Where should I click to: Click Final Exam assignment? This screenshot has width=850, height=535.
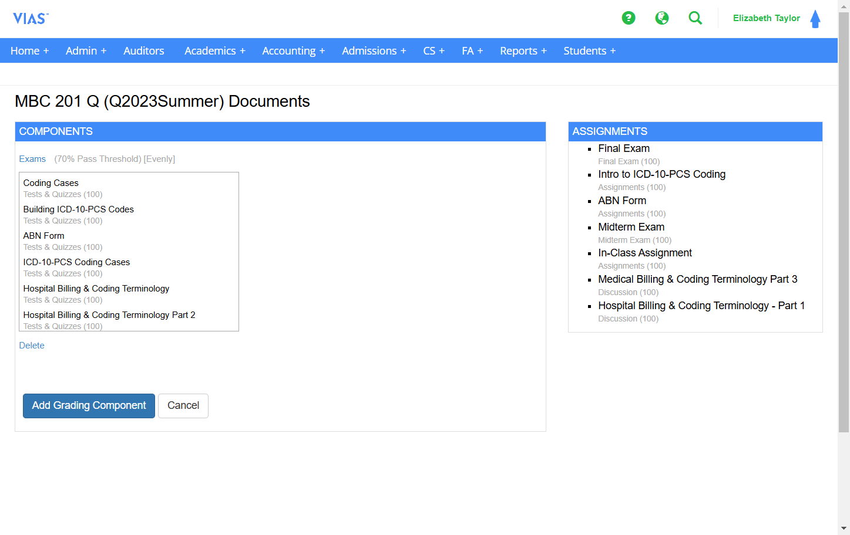pos(624,148)
